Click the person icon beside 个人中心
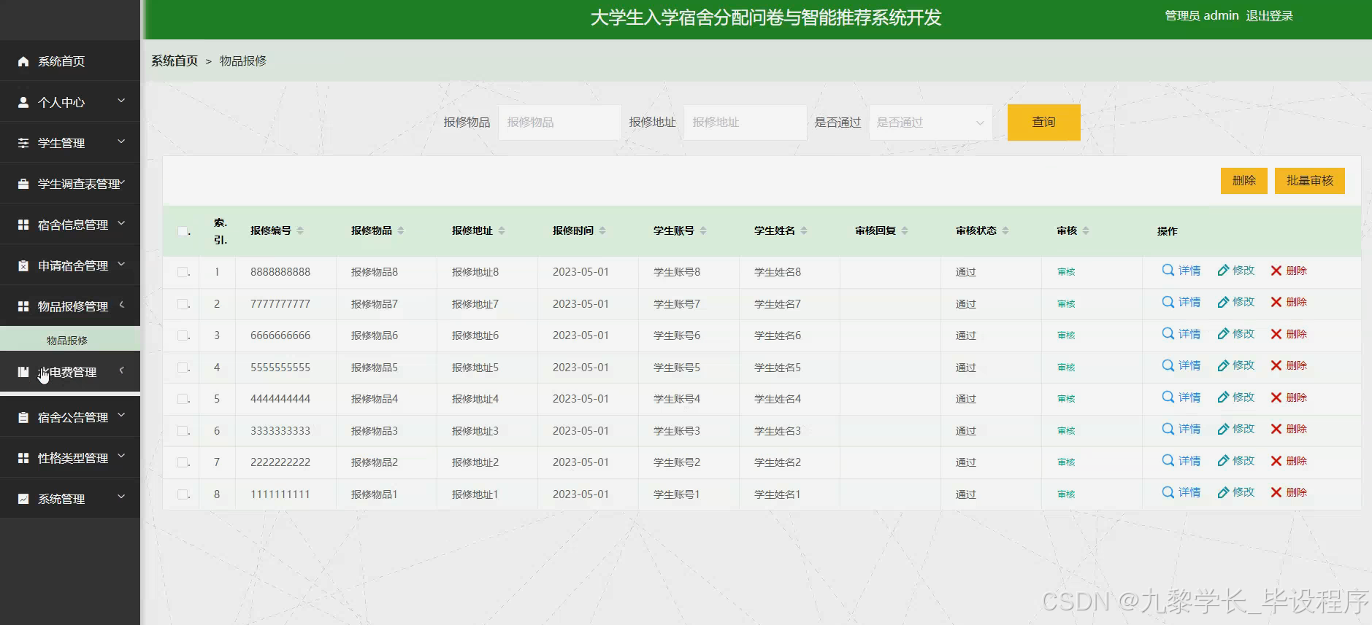 pyautogui.click(x=23, y=102)
